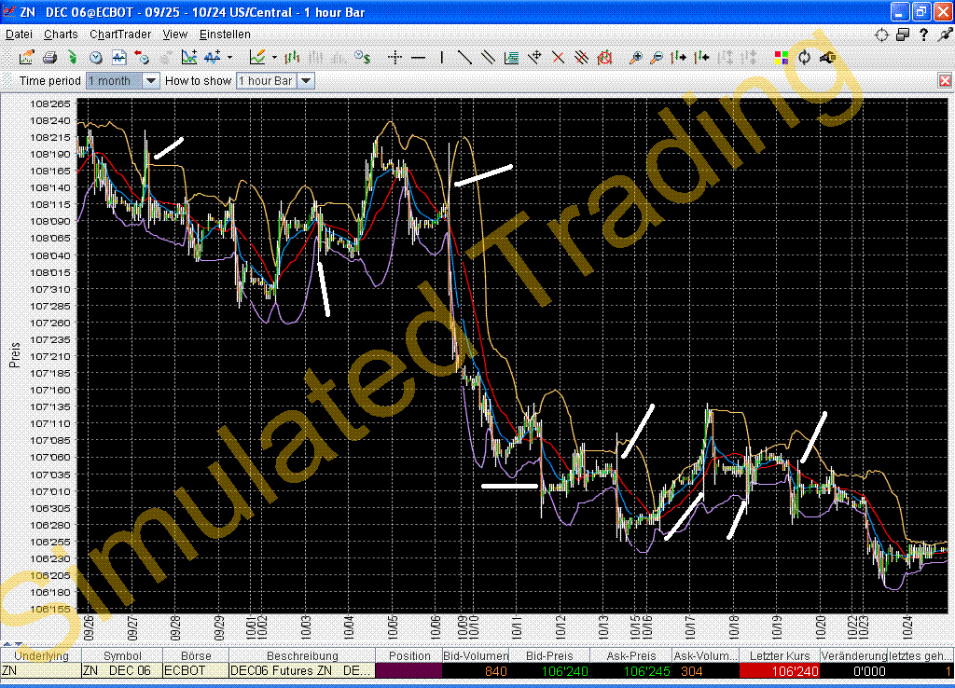955x688 pixels.
Task: Click the save chart image icon
Action: pos(26,58)
